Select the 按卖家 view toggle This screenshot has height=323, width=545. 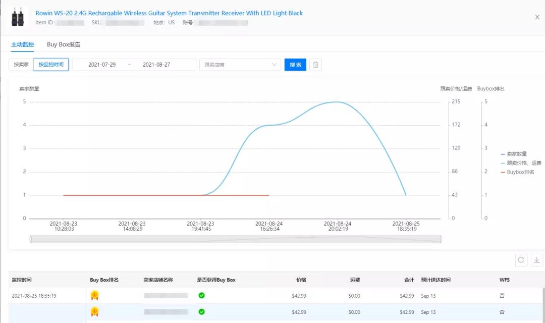pos(21,65)
